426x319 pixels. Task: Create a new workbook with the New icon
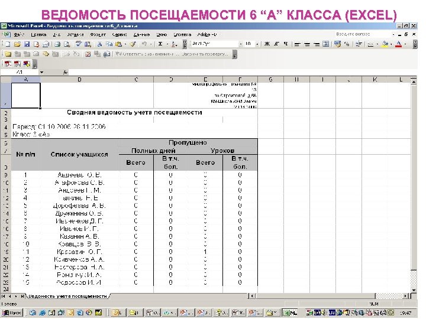click(8, 44)
